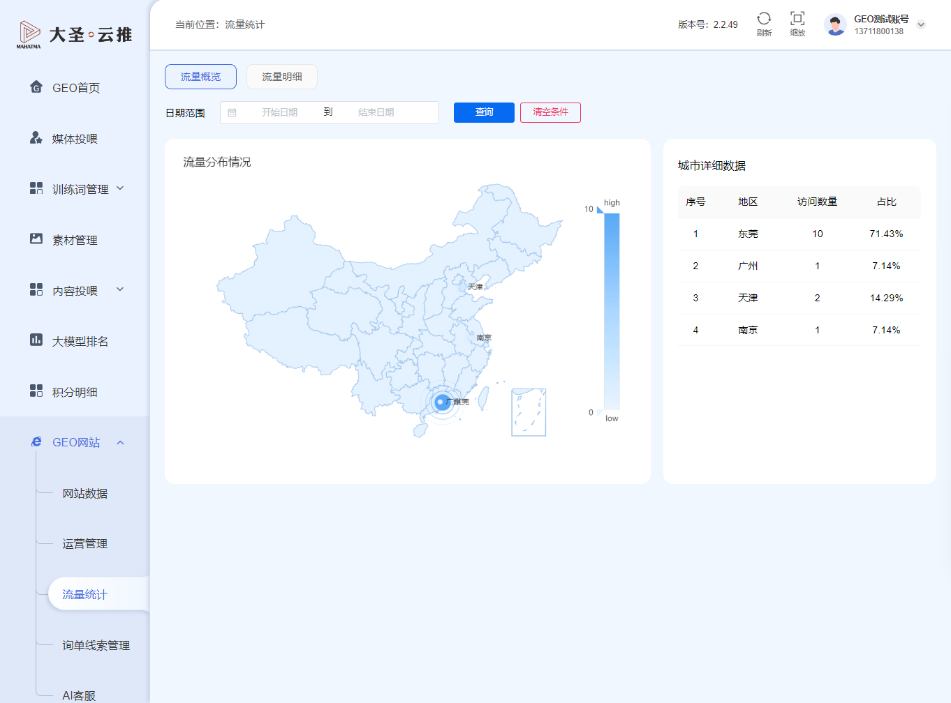The image size is (951, 703).
Task: Click the 训练词管理 grid icon
Action: (36, 188)
